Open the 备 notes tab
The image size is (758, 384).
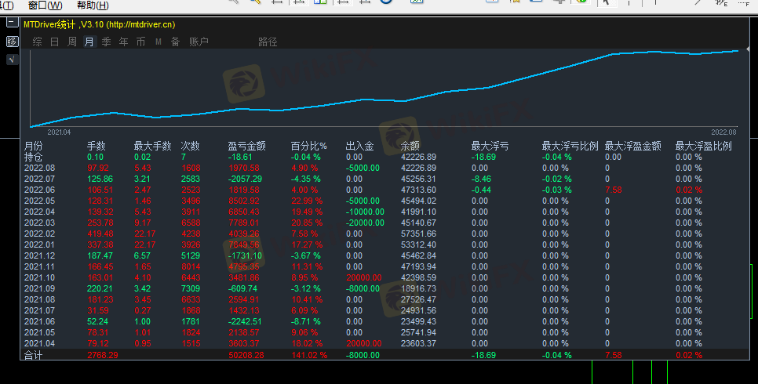pos(175,42)
